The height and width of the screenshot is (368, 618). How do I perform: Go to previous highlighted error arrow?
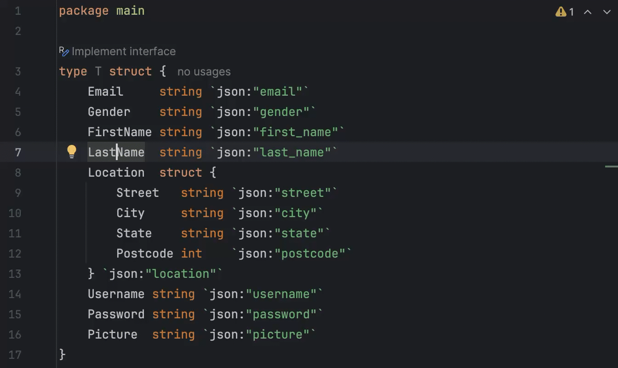tap(588, 12)
